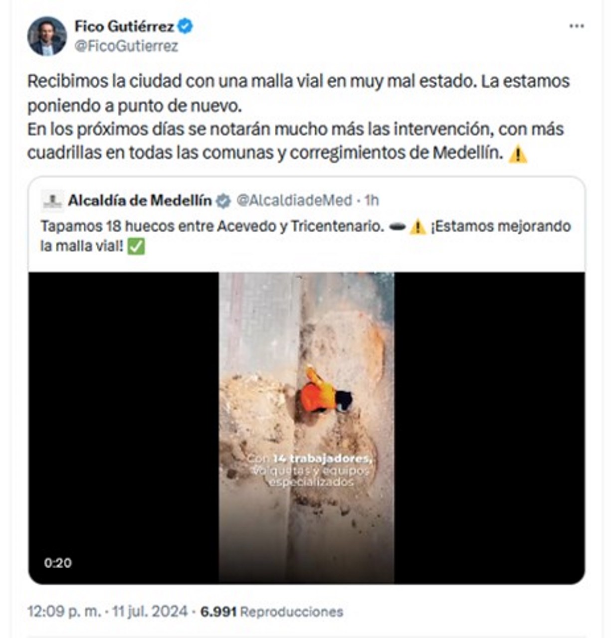
Task: Play the embedded road repair video
Action: pyautogui.click(x=306, y=427)
